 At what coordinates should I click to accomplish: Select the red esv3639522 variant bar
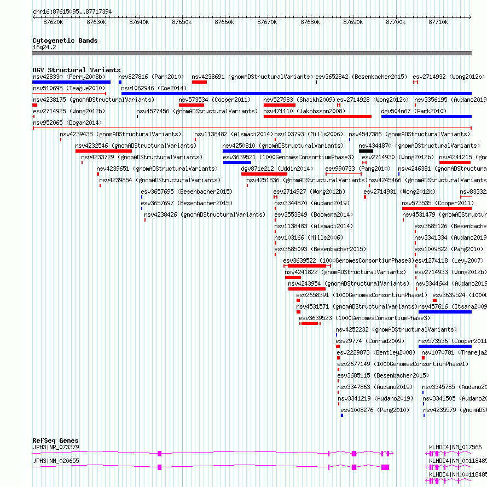click(x=307, y=266)
